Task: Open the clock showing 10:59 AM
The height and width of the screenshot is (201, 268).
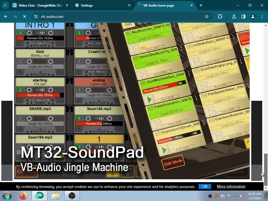Action: [254, 196]
